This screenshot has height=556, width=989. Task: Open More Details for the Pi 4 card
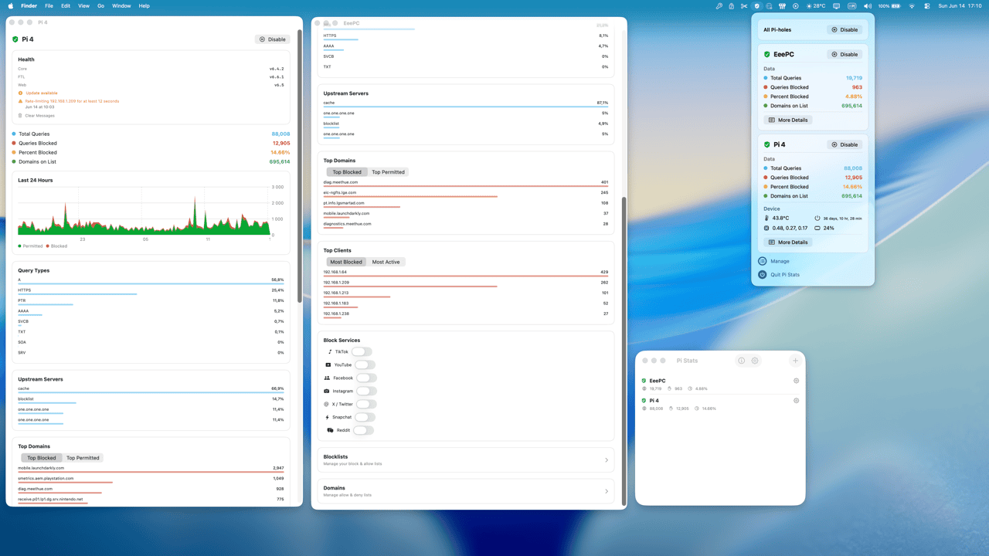pyautogui.click(x=787, y=242)
